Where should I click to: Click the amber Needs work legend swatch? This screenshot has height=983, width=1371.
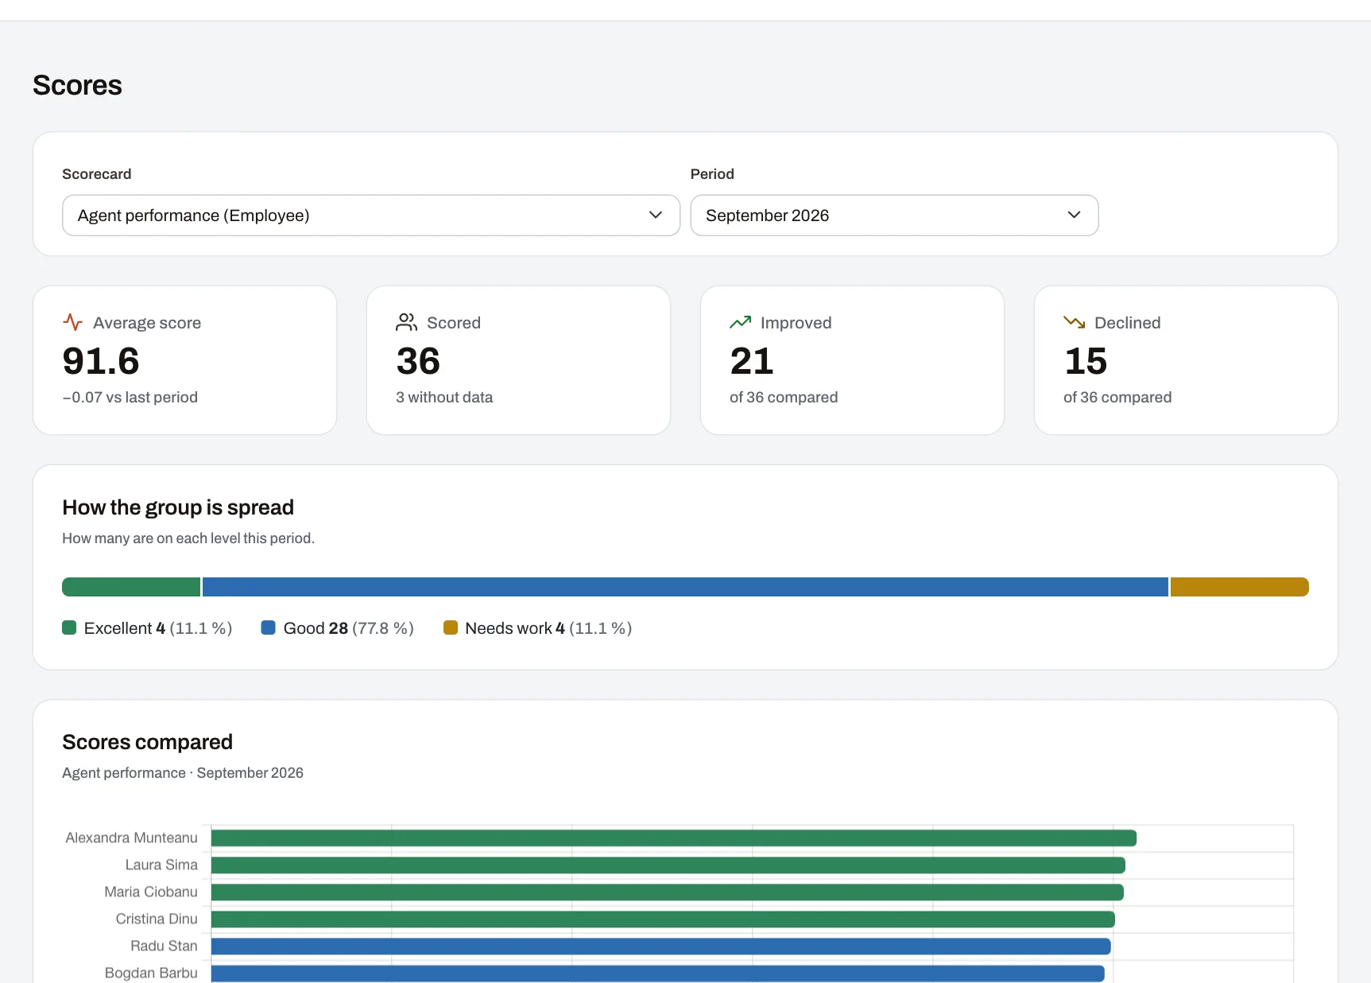(451, 627)
